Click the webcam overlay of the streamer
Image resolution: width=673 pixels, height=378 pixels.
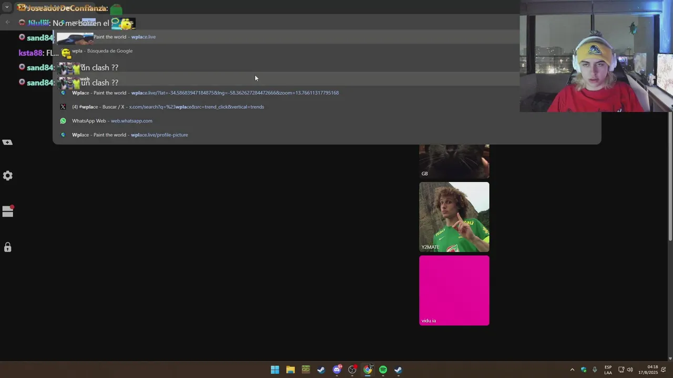(x=596, y=56)
